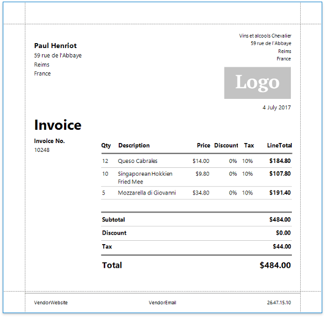Select the 26.47.15.10 phone footer
The height and width of the screenshot is (317, 325).
279,303
